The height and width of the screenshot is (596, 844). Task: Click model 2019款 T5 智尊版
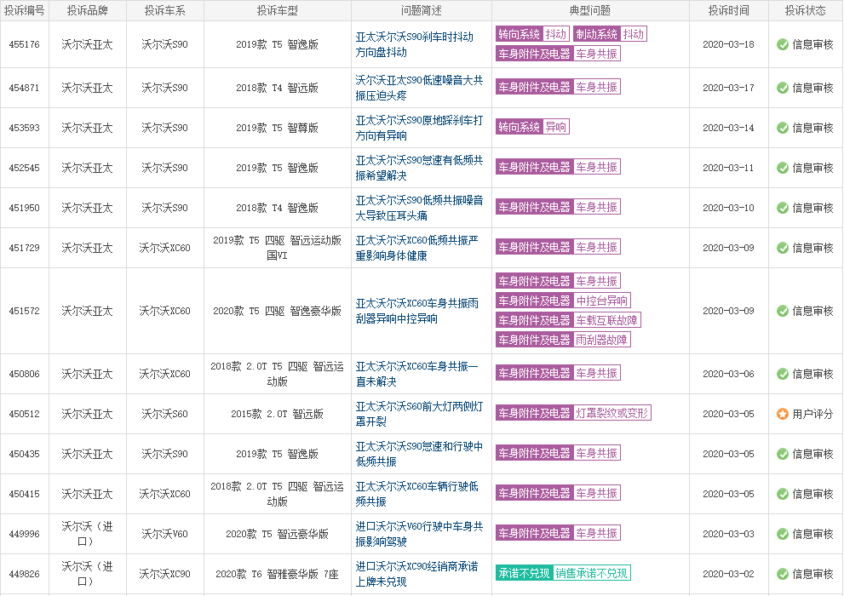pyautogui.click(x=277, y=128)
